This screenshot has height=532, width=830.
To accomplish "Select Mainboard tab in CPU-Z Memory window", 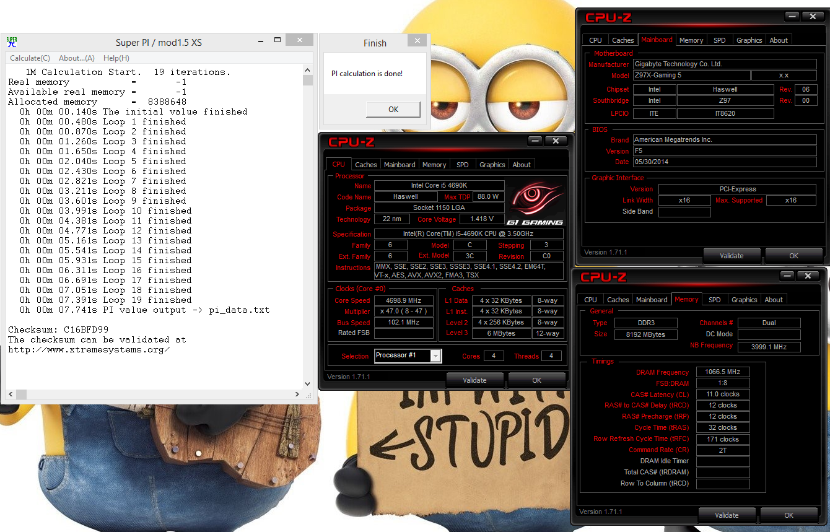I will coord(652,300).
